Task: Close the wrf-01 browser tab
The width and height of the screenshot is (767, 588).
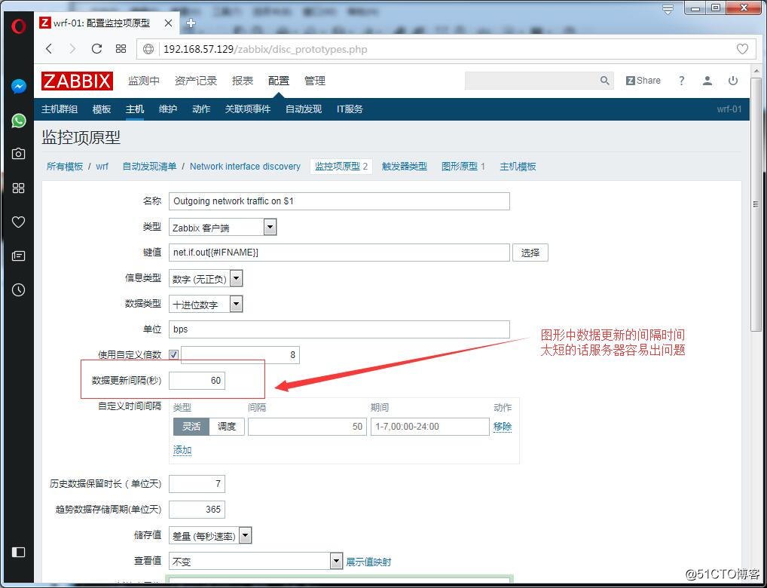Action: (169, 23)
